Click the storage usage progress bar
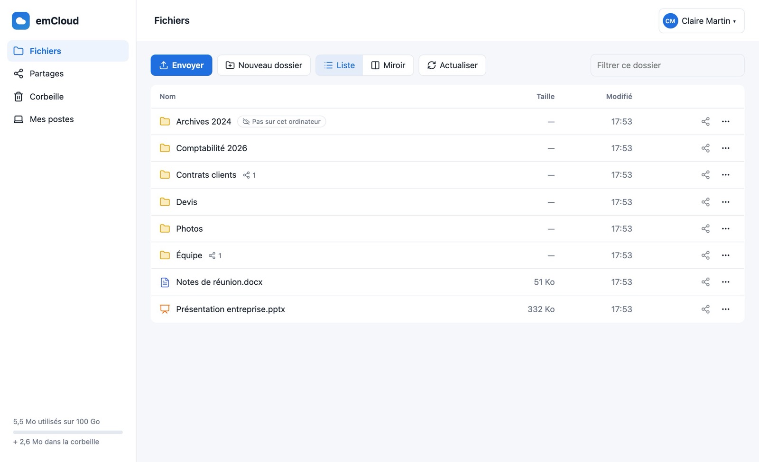The height and width of the screenshot is (462, 759). click(68, 432)
